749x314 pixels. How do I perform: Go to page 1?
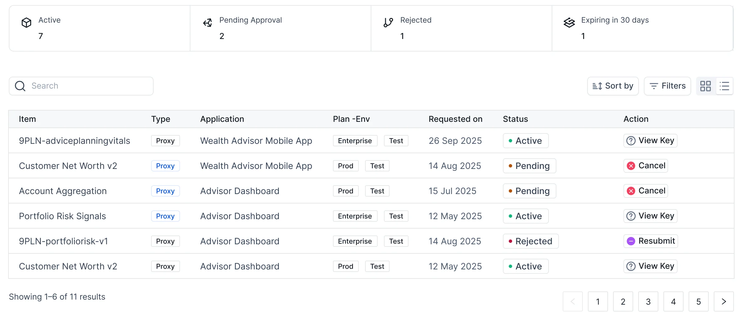tap(598, 302)
